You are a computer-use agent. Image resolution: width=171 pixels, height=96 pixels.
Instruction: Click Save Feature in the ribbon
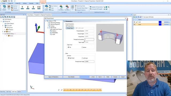53,6
